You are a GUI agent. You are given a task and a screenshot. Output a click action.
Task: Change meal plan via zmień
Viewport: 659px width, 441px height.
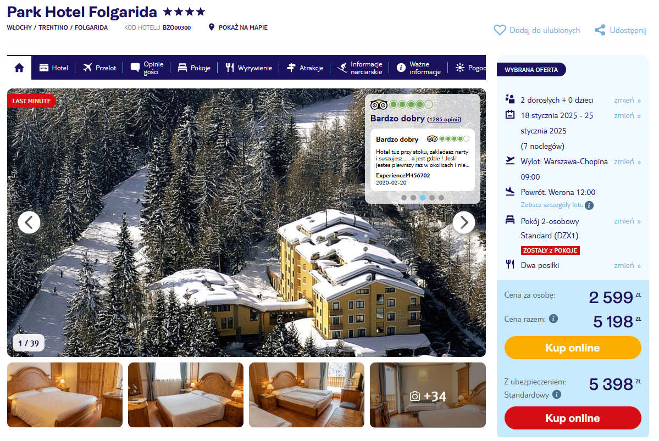627,265
